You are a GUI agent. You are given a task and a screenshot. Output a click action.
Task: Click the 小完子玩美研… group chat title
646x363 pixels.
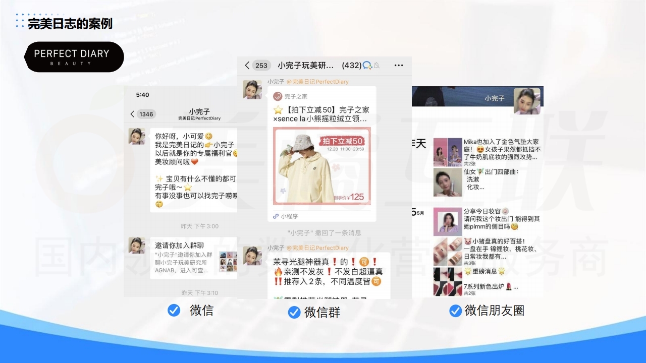click(306, 65)
